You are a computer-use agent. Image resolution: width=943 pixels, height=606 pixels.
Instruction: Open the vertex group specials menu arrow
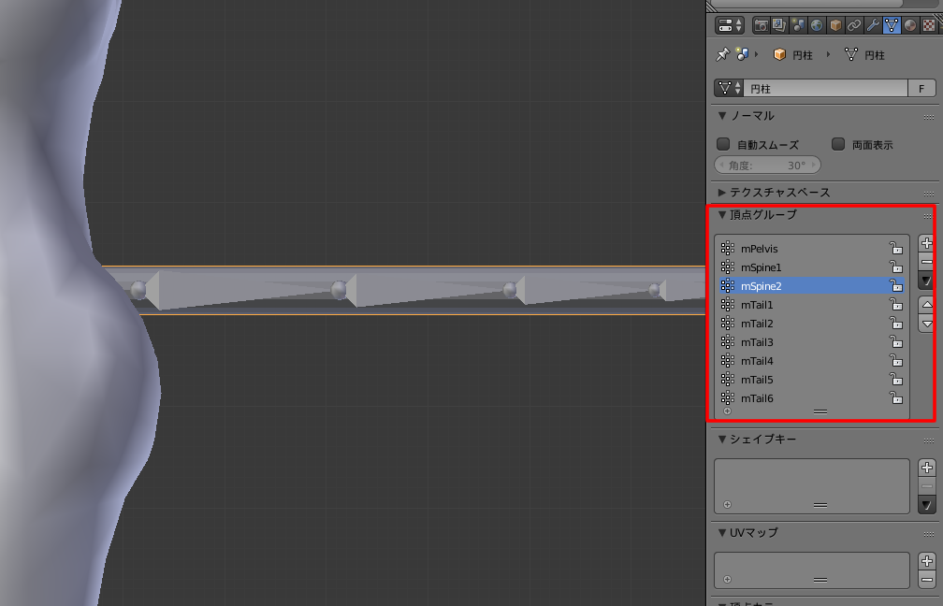pos(927,281)
